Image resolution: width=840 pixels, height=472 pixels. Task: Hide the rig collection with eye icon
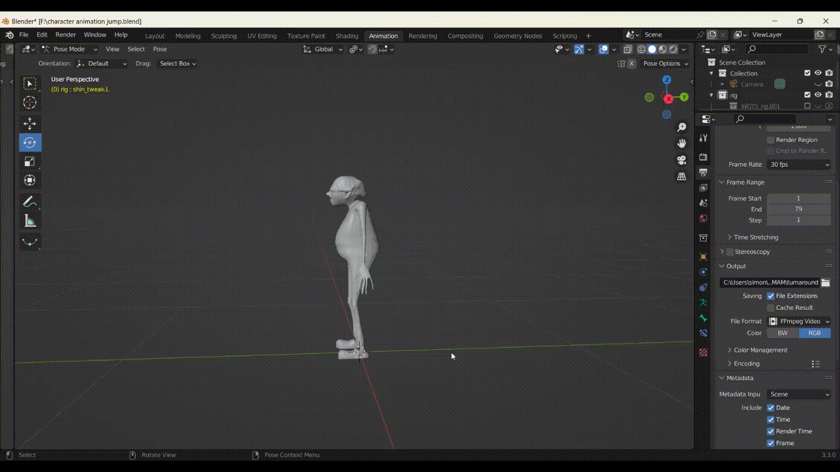[x=818, y=95]
